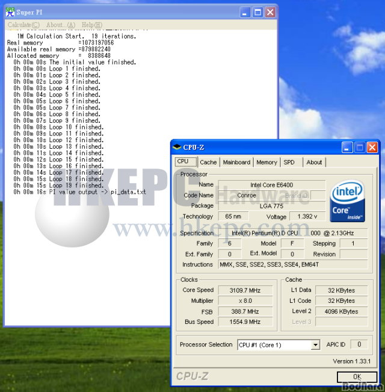
Task: Click the Multiplier value x 8.0
Action: (245, 300)
